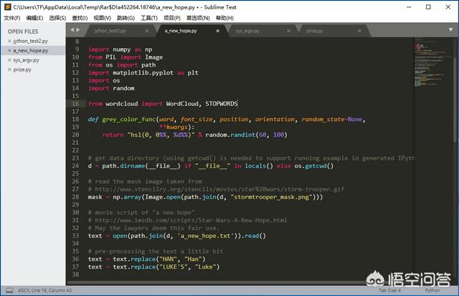The width and height of the screenshot is (459, 296).
Task: Close jython_test2.py from sidebar X icon
Action: click(x=9, y=41)
